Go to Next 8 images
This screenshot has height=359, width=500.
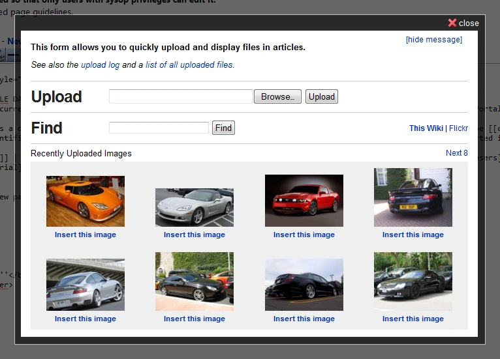click(457, 152)
